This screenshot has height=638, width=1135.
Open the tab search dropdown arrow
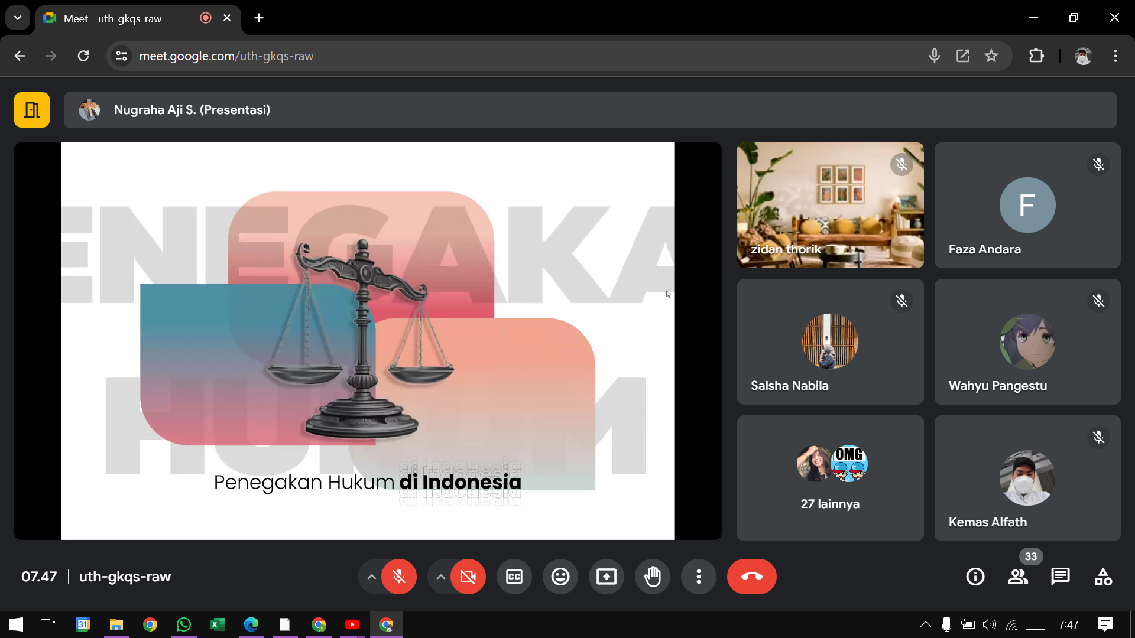(18, 18)
